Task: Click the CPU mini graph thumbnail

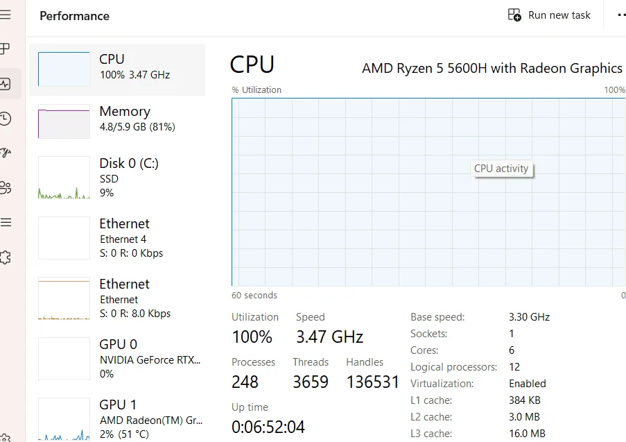Action: tap(64, 69)
